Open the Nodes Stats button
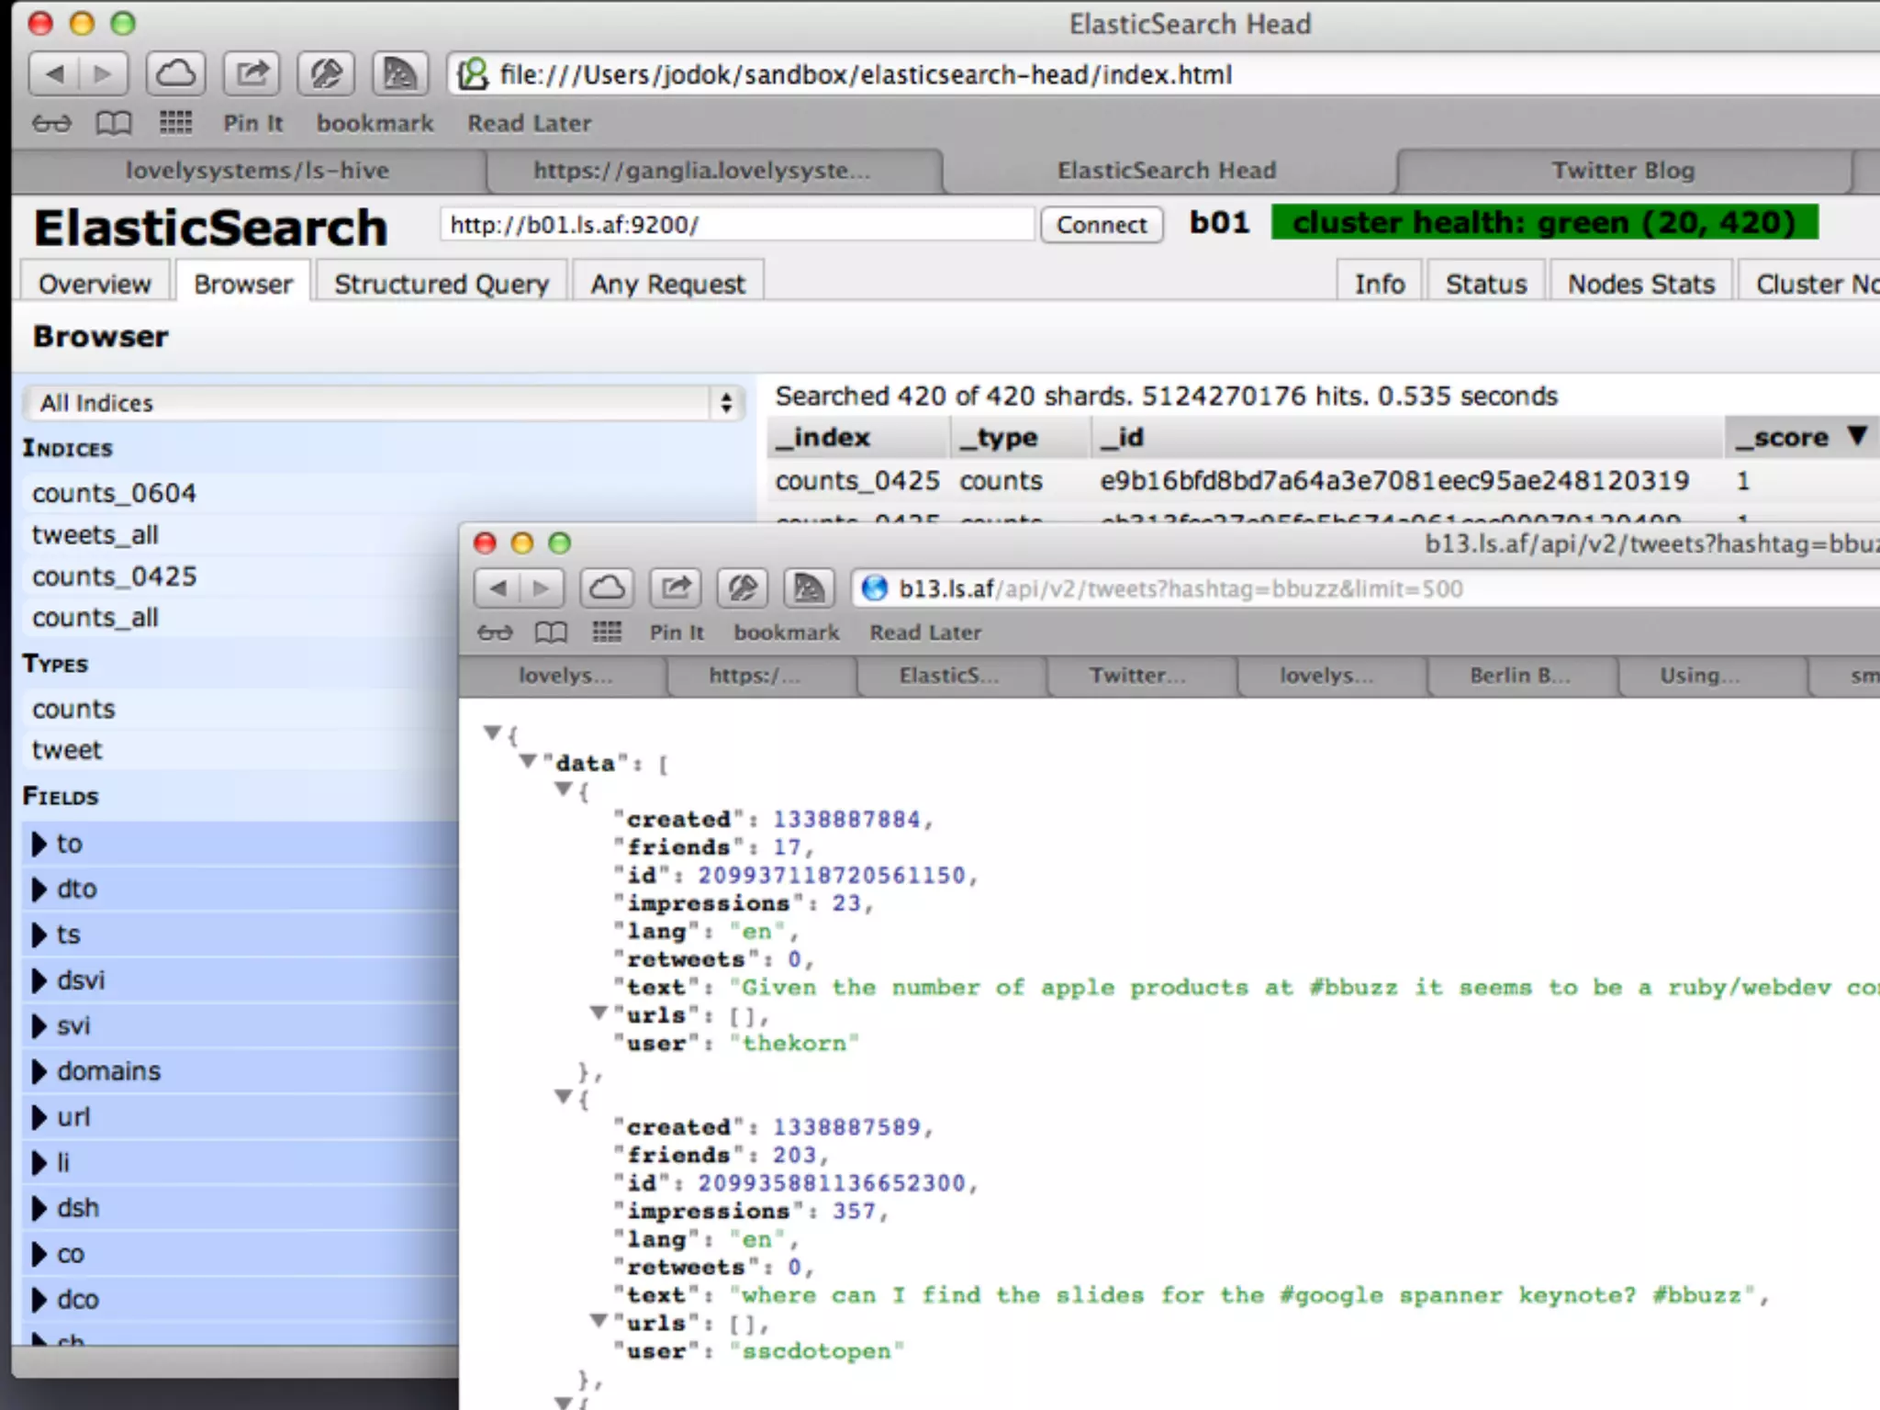1880x1410 pixels. [x=1640, y=284]
